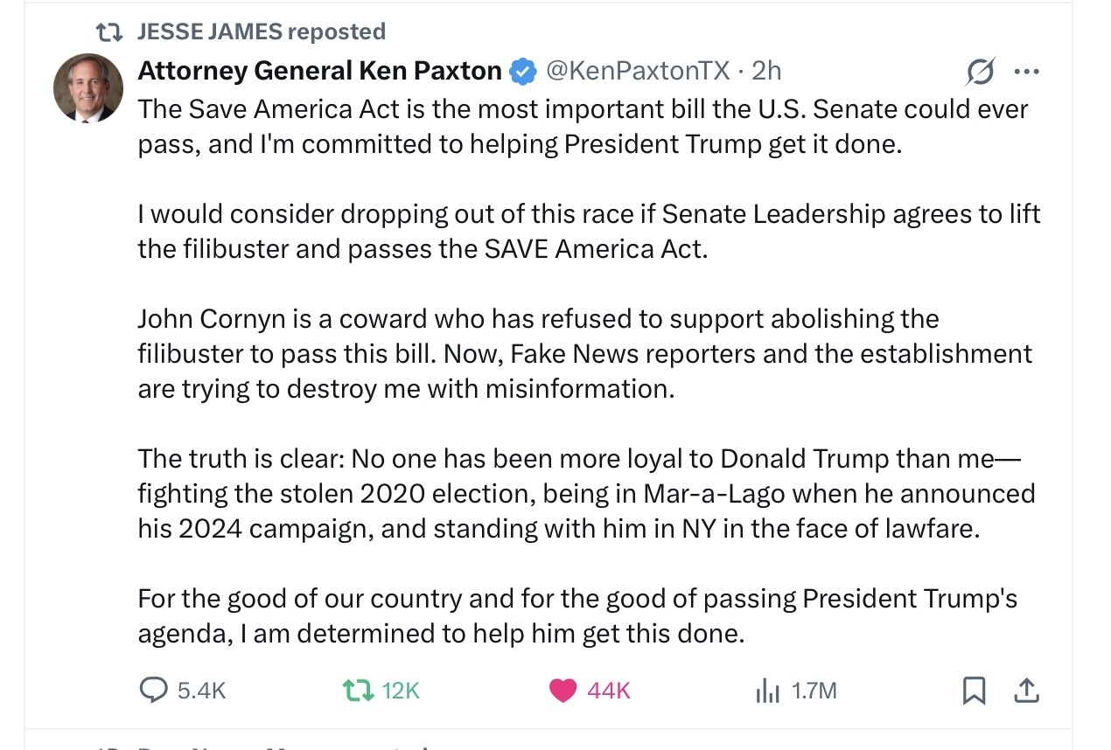Click the 1.7M views count
1111x750 pixels.
pyautogui.click(x=814, y=691)
